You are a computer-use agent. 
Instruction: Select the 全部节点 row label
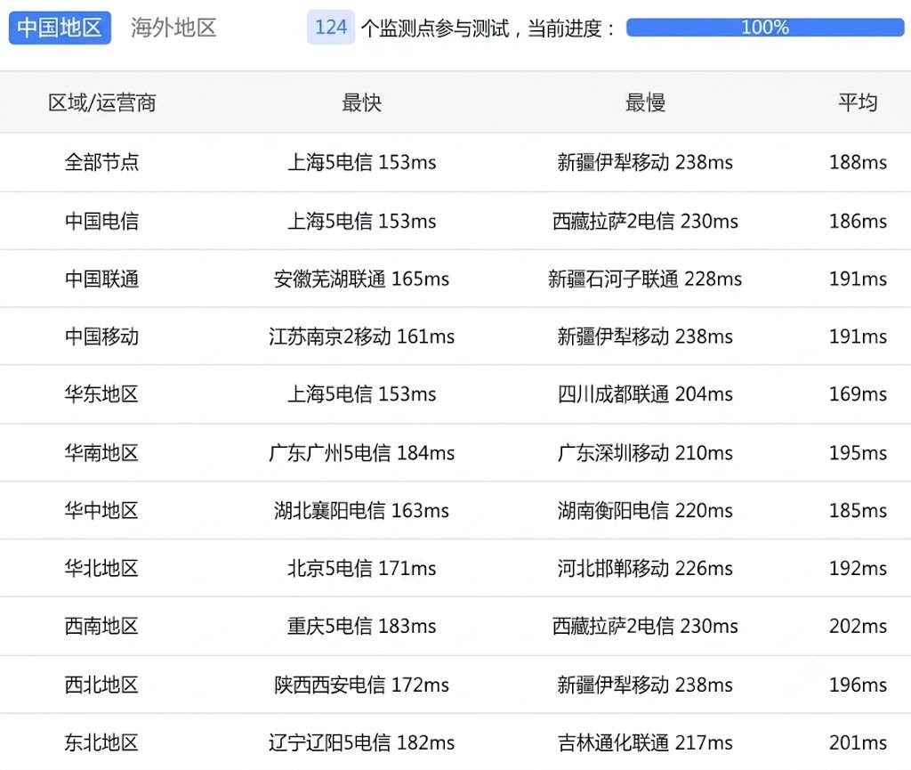[101, 162]
